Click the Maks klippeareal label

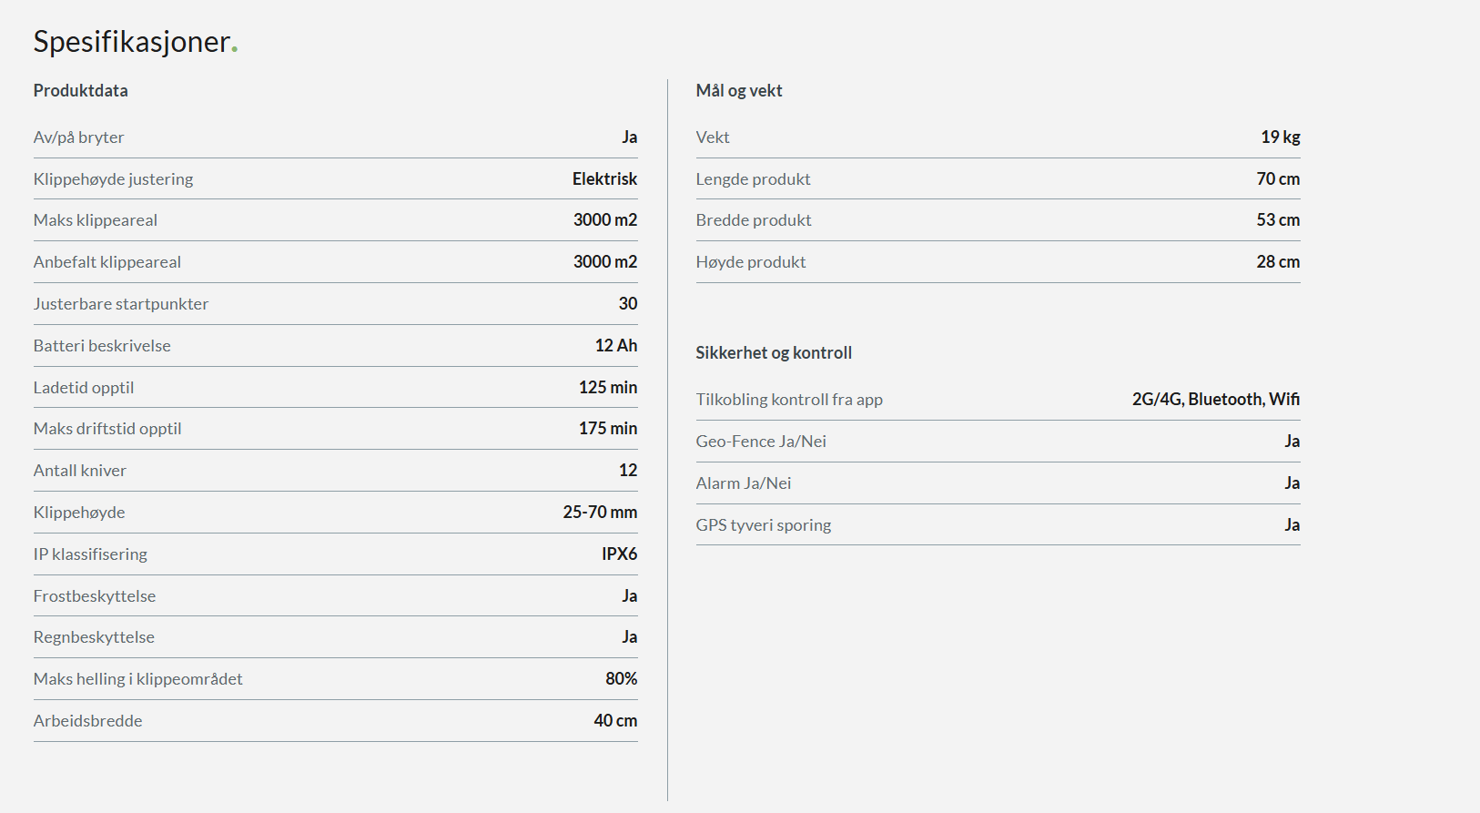[95, 220]
